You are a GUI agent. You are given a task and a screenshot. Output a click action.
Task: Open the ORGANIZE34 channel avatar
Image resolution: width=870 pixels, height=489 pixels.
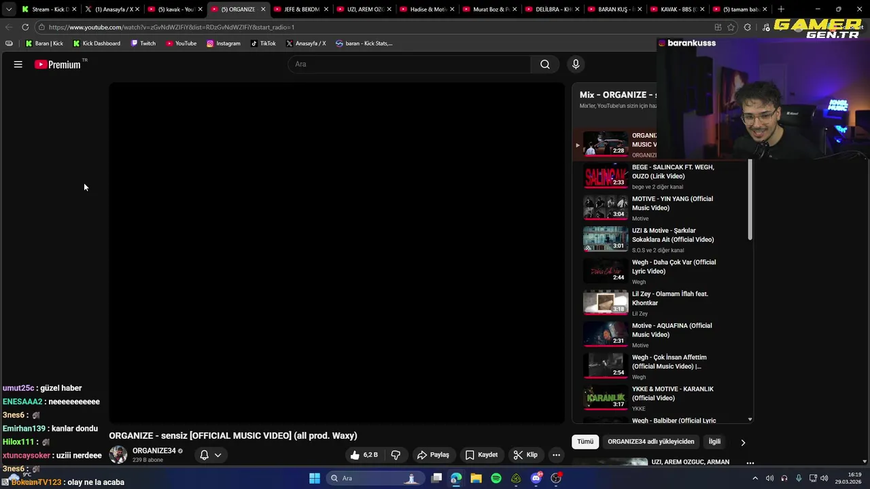(118, 455)
